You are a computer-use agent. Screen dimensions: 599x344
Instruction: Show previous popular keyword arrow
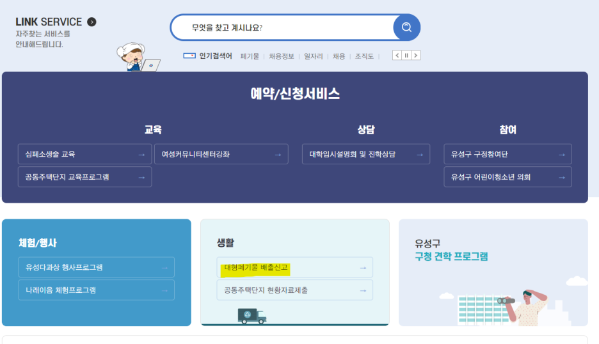[x=397, y=56]
